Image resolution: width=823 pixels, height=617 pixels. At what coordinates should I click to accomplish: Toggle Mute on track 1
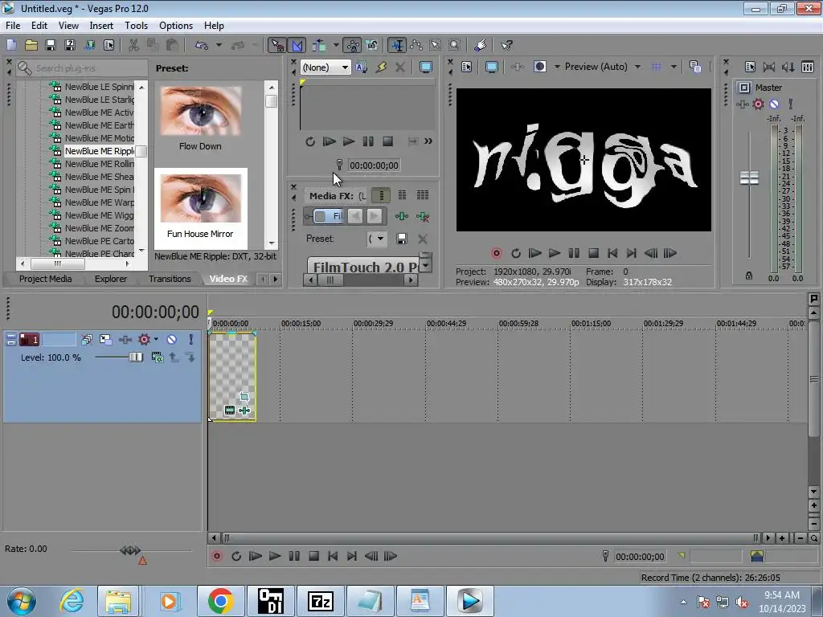172,340
